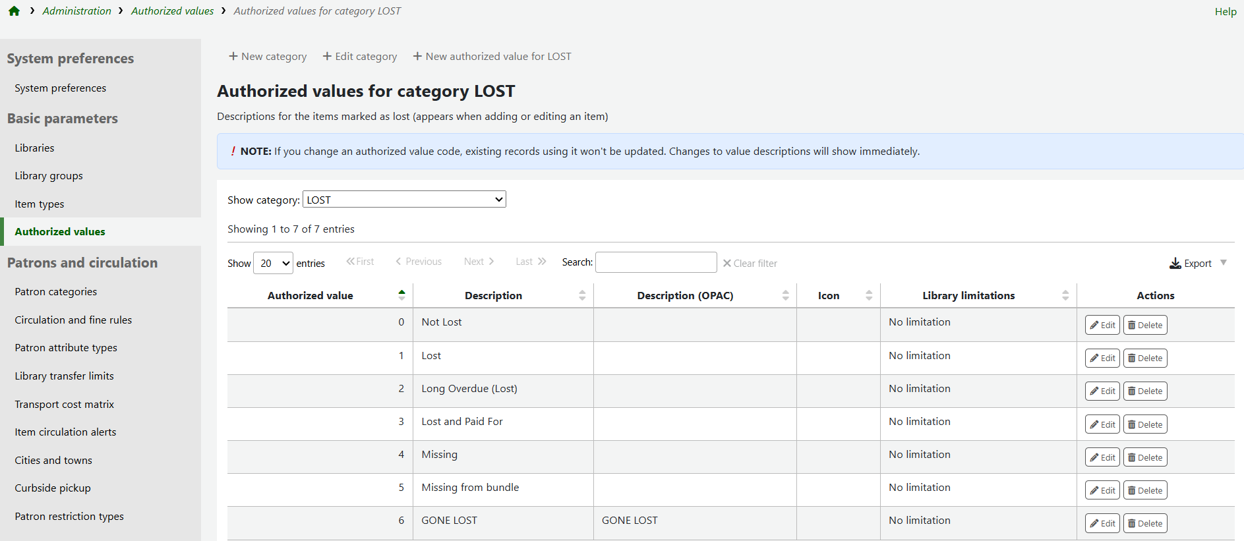This screenshot has height=541, width=1244.
Task: Click New authorized value for LOST
Action: 492,57
